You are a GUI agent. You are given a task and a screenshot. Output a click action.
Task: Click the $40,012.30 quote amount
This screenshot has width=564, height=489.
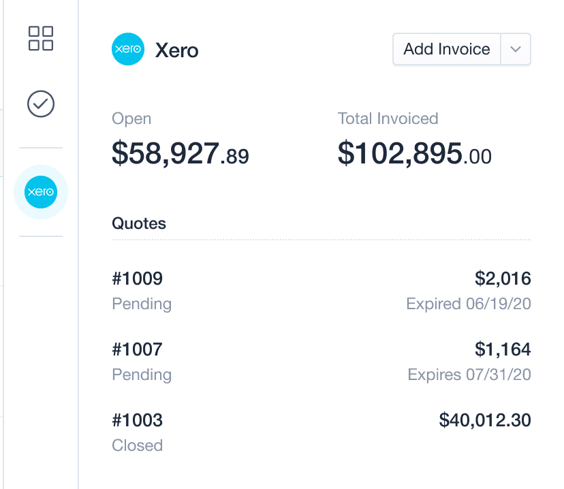click(485, 420)
